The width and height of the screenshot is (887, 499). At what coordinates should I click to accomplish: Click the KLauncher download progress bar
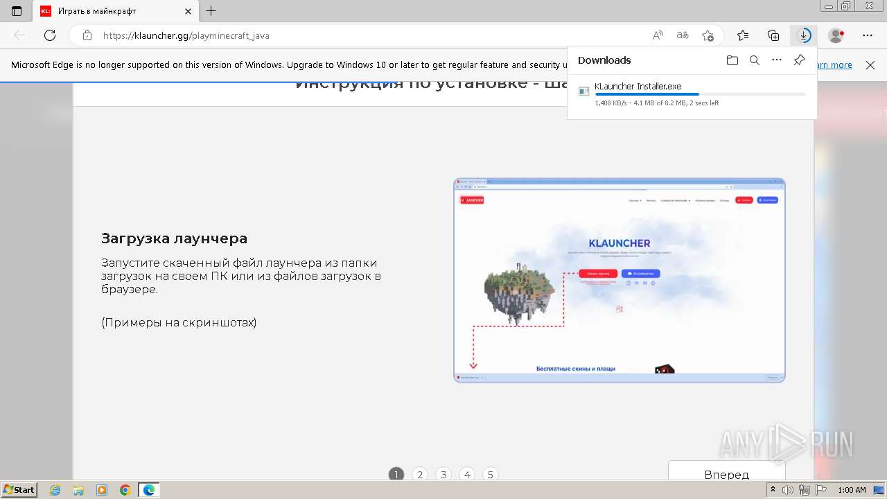700,94
